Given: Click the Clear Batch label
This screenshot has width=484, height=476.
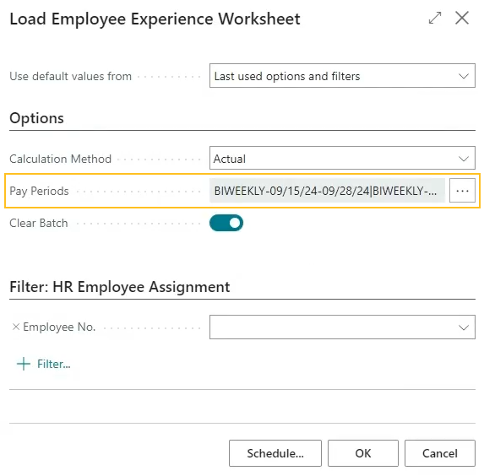Looking at the screenshot, I should pyautogui.click(x=39, y=223).
